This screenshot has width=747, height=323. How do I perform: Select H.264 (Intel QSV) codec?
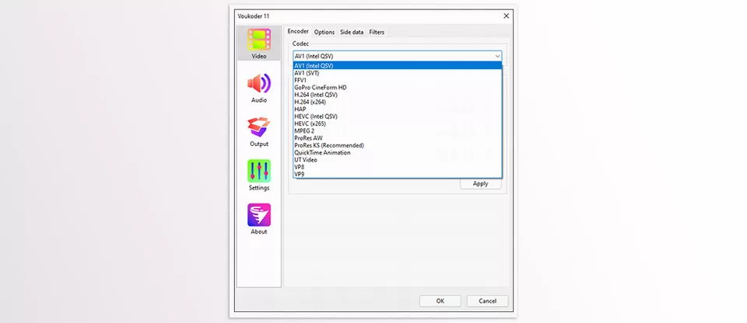pos(398,95)
